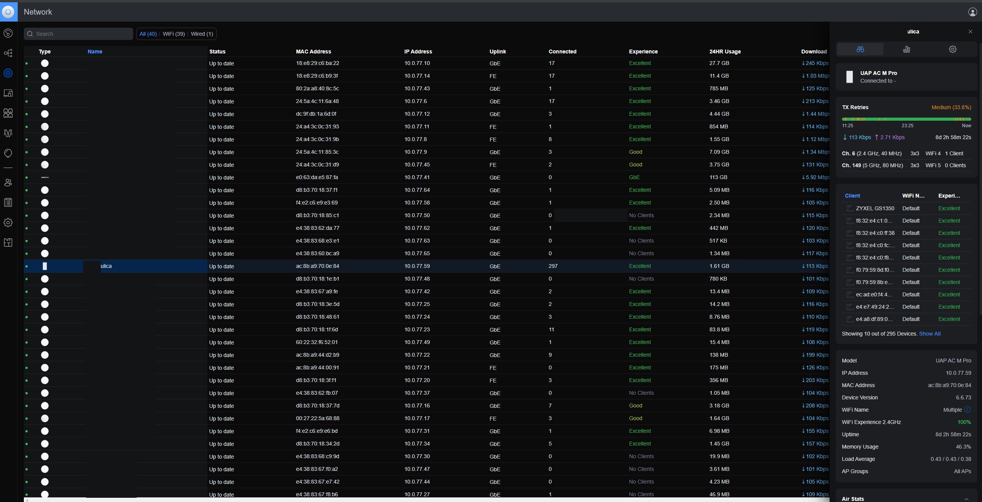Screen dimensions: 982x502
Task: Click the WiFi N... column header in panel
Action: [x=913, y=196]
